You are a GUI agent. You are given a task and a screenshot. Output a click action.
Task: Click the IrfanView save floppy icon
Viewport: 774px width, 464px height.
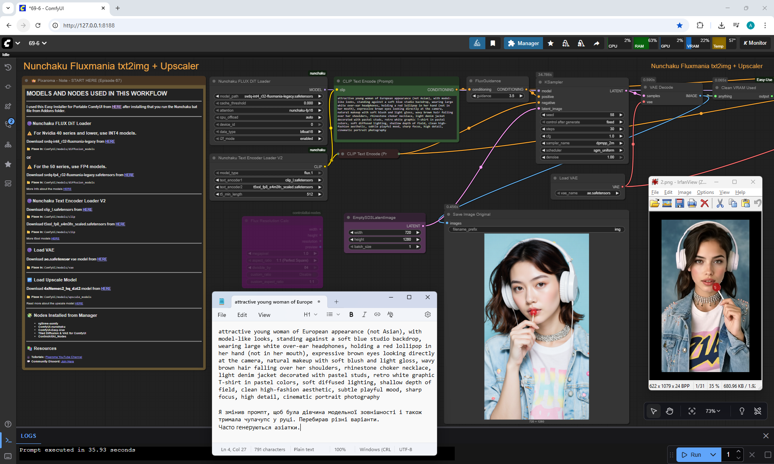pyautogui.click(x=680, y=203)
